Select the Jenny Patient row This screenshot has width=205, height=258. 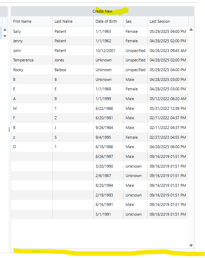100,41
